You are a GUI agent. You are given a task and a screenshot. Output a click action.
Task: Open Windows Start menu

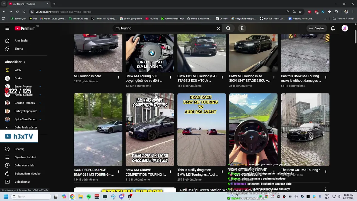click(x=6, y=197)
